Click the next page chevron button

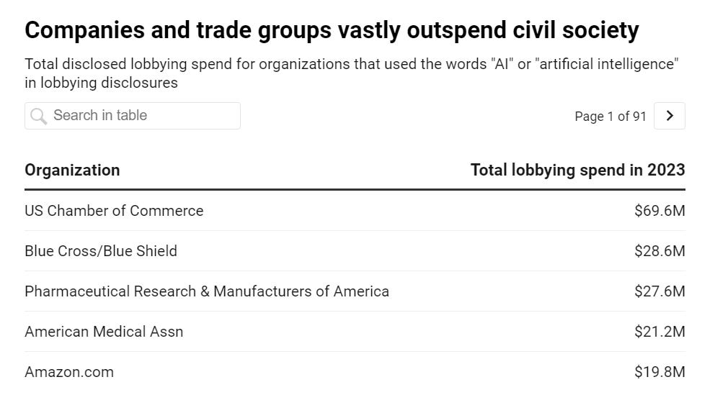pyautogui.click(x=669, y=116)
